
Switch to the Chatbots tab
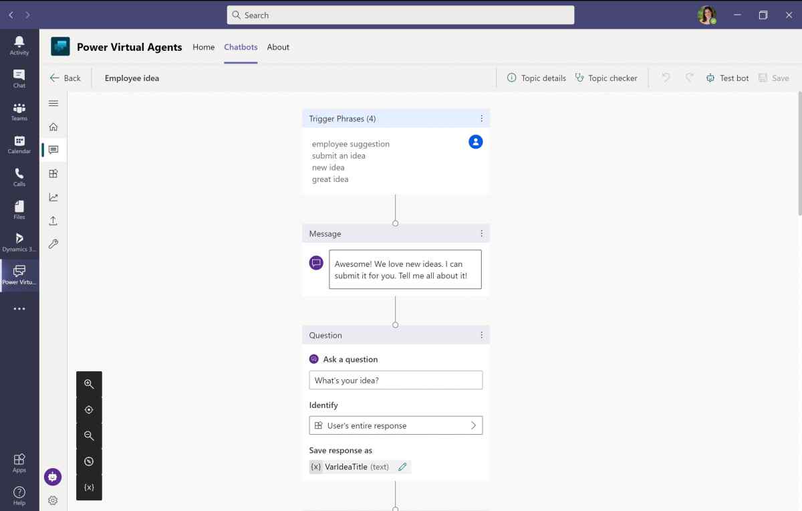241,47
